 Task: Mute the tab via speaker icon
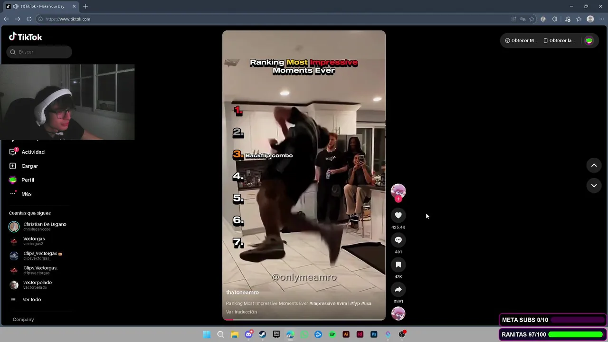click(16, 6)
